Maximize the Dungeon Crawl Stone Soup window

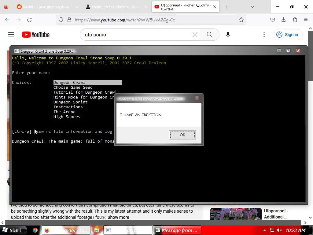288,50
